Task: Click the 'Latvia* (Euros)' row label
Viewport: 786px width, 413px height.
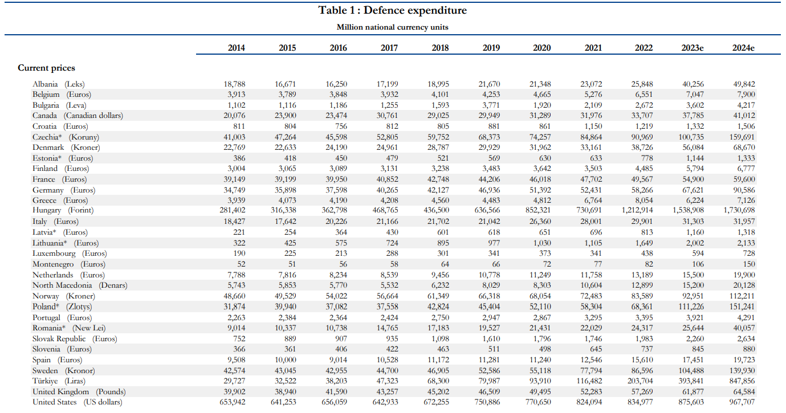Action: (x=60, y=232)
